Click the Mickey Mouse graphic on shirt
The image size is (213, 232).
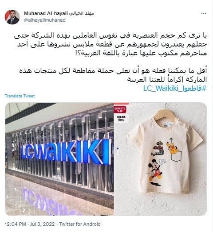click(156, 172)
